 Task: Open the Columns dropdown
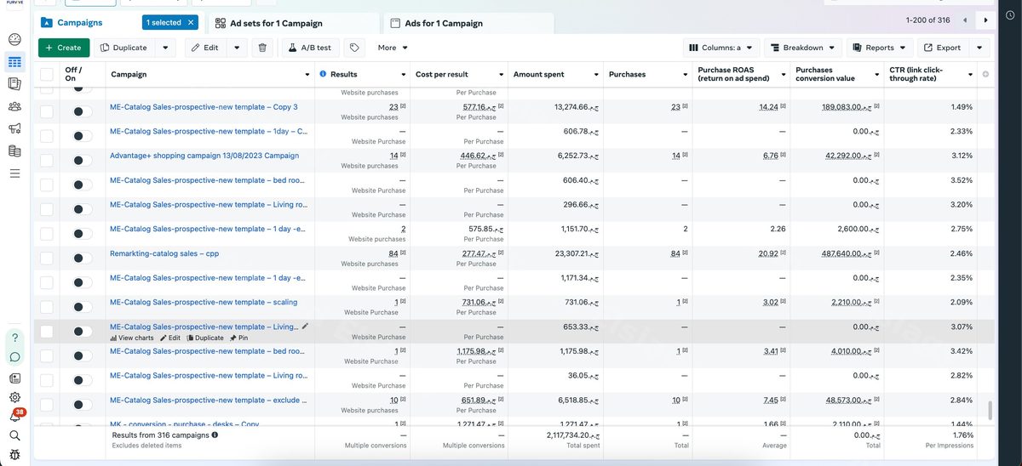[x=720, y=48]
